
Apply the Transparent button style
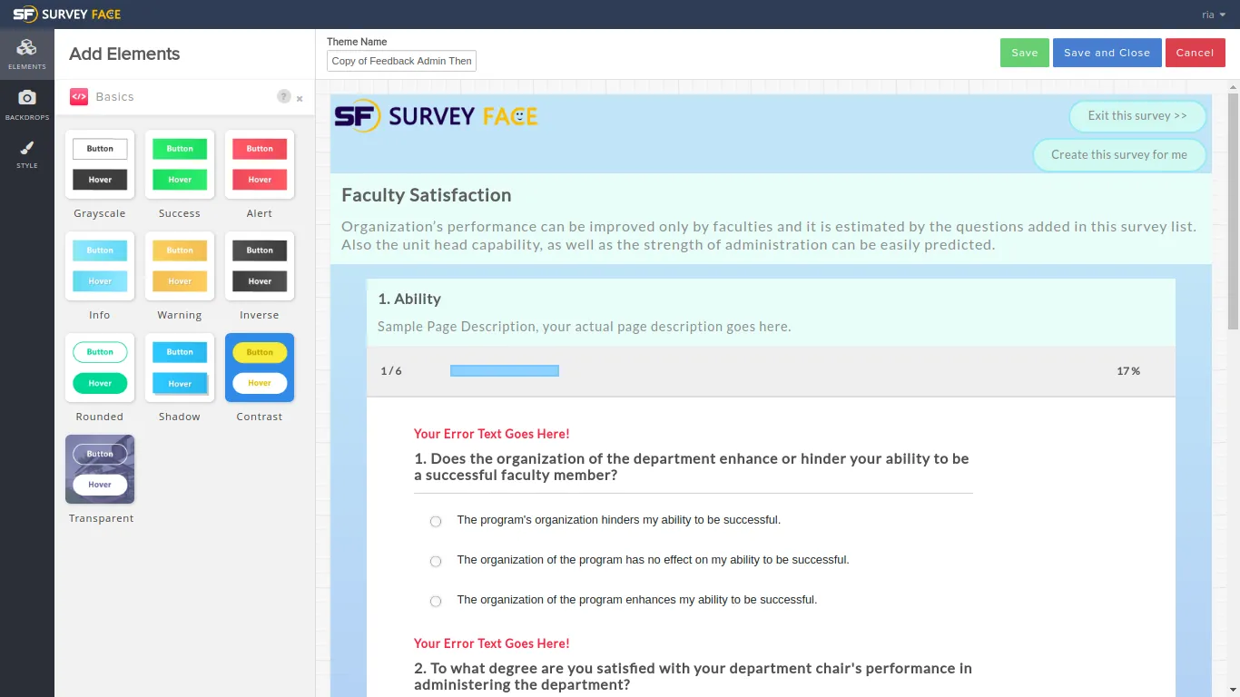tap(100, 469)
